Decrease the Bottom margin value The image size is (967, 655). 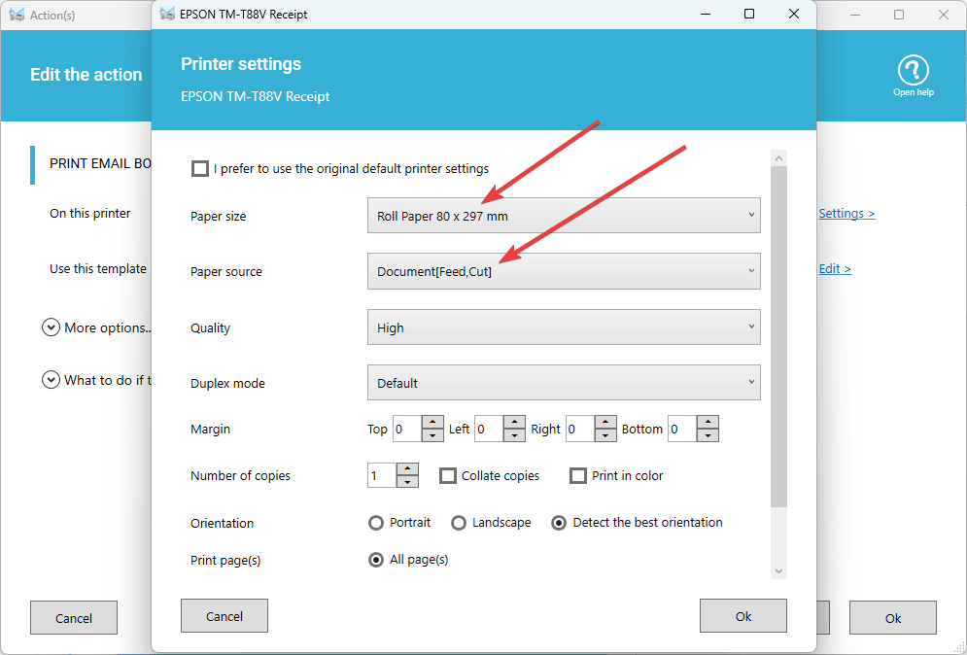point(708,435)
